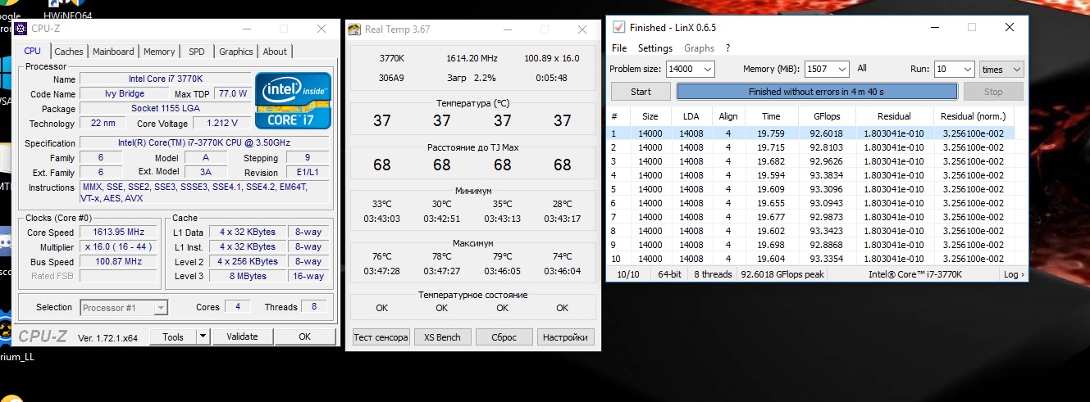Click the 64-bit status bar entry

point(669,274)
